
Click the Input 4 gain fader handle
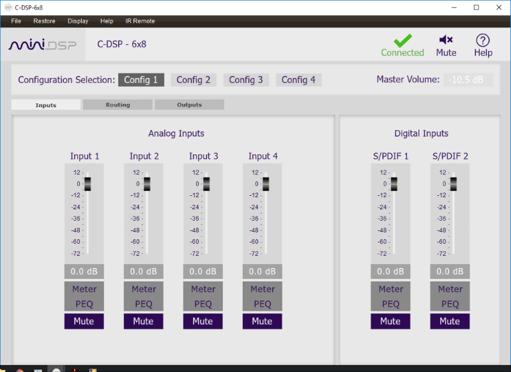click(266, 184)
